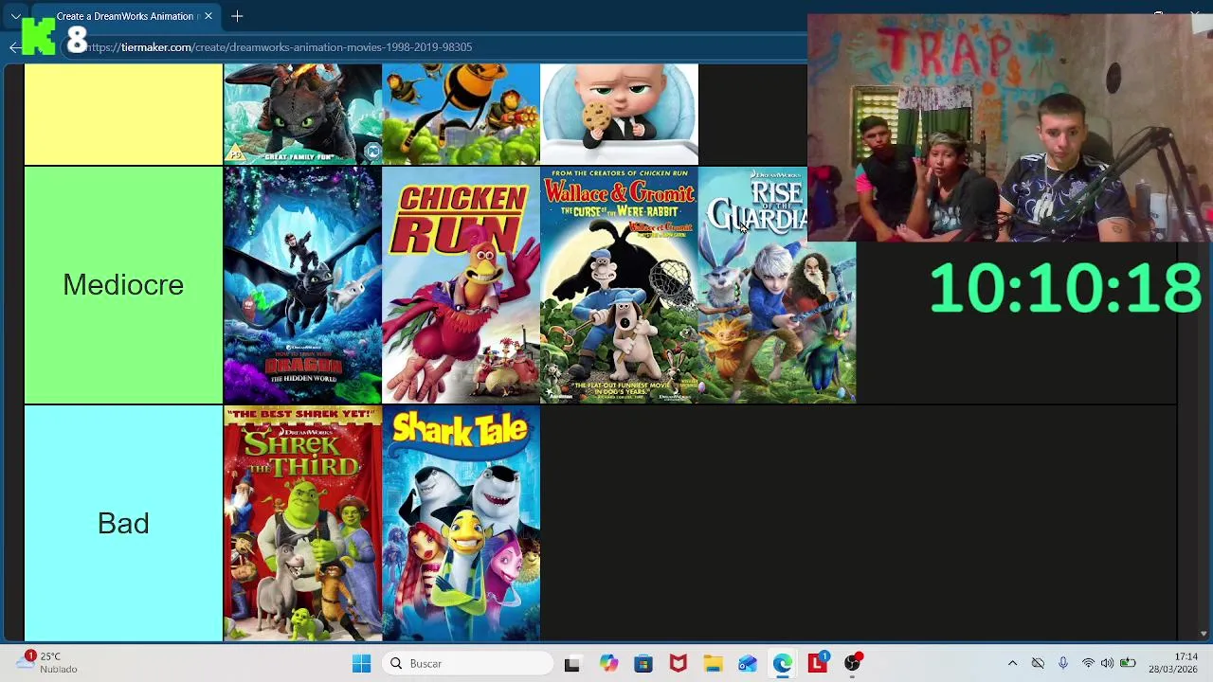Image resolution: width=1213 pixels, height=682 pixels.
Task: Open the microphone tray indicator
Action: coord(1063,663)
